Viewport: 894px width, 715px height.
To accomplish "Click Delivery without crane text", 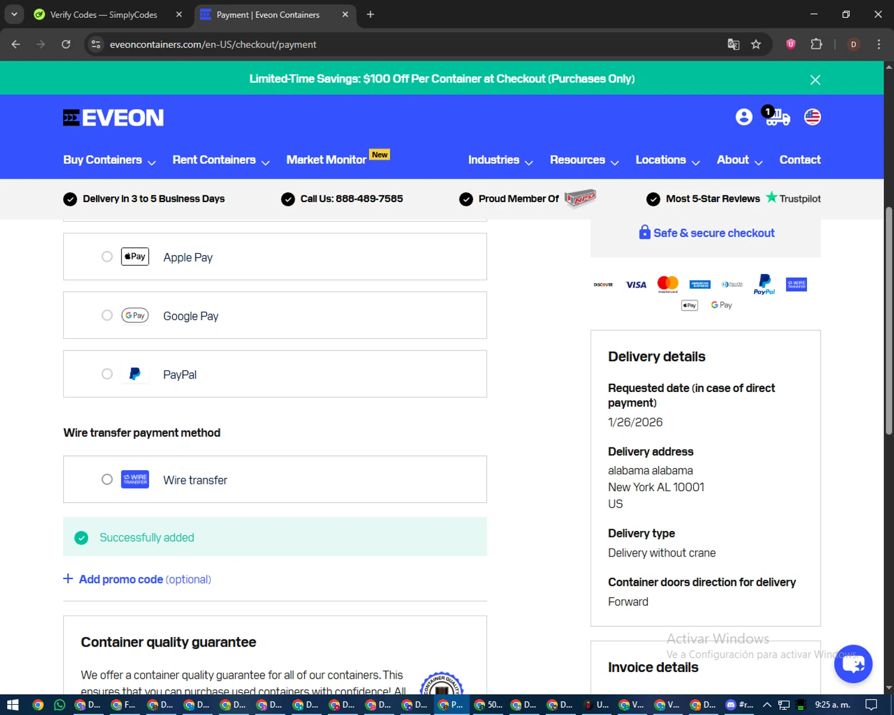I will click(662, 553).
